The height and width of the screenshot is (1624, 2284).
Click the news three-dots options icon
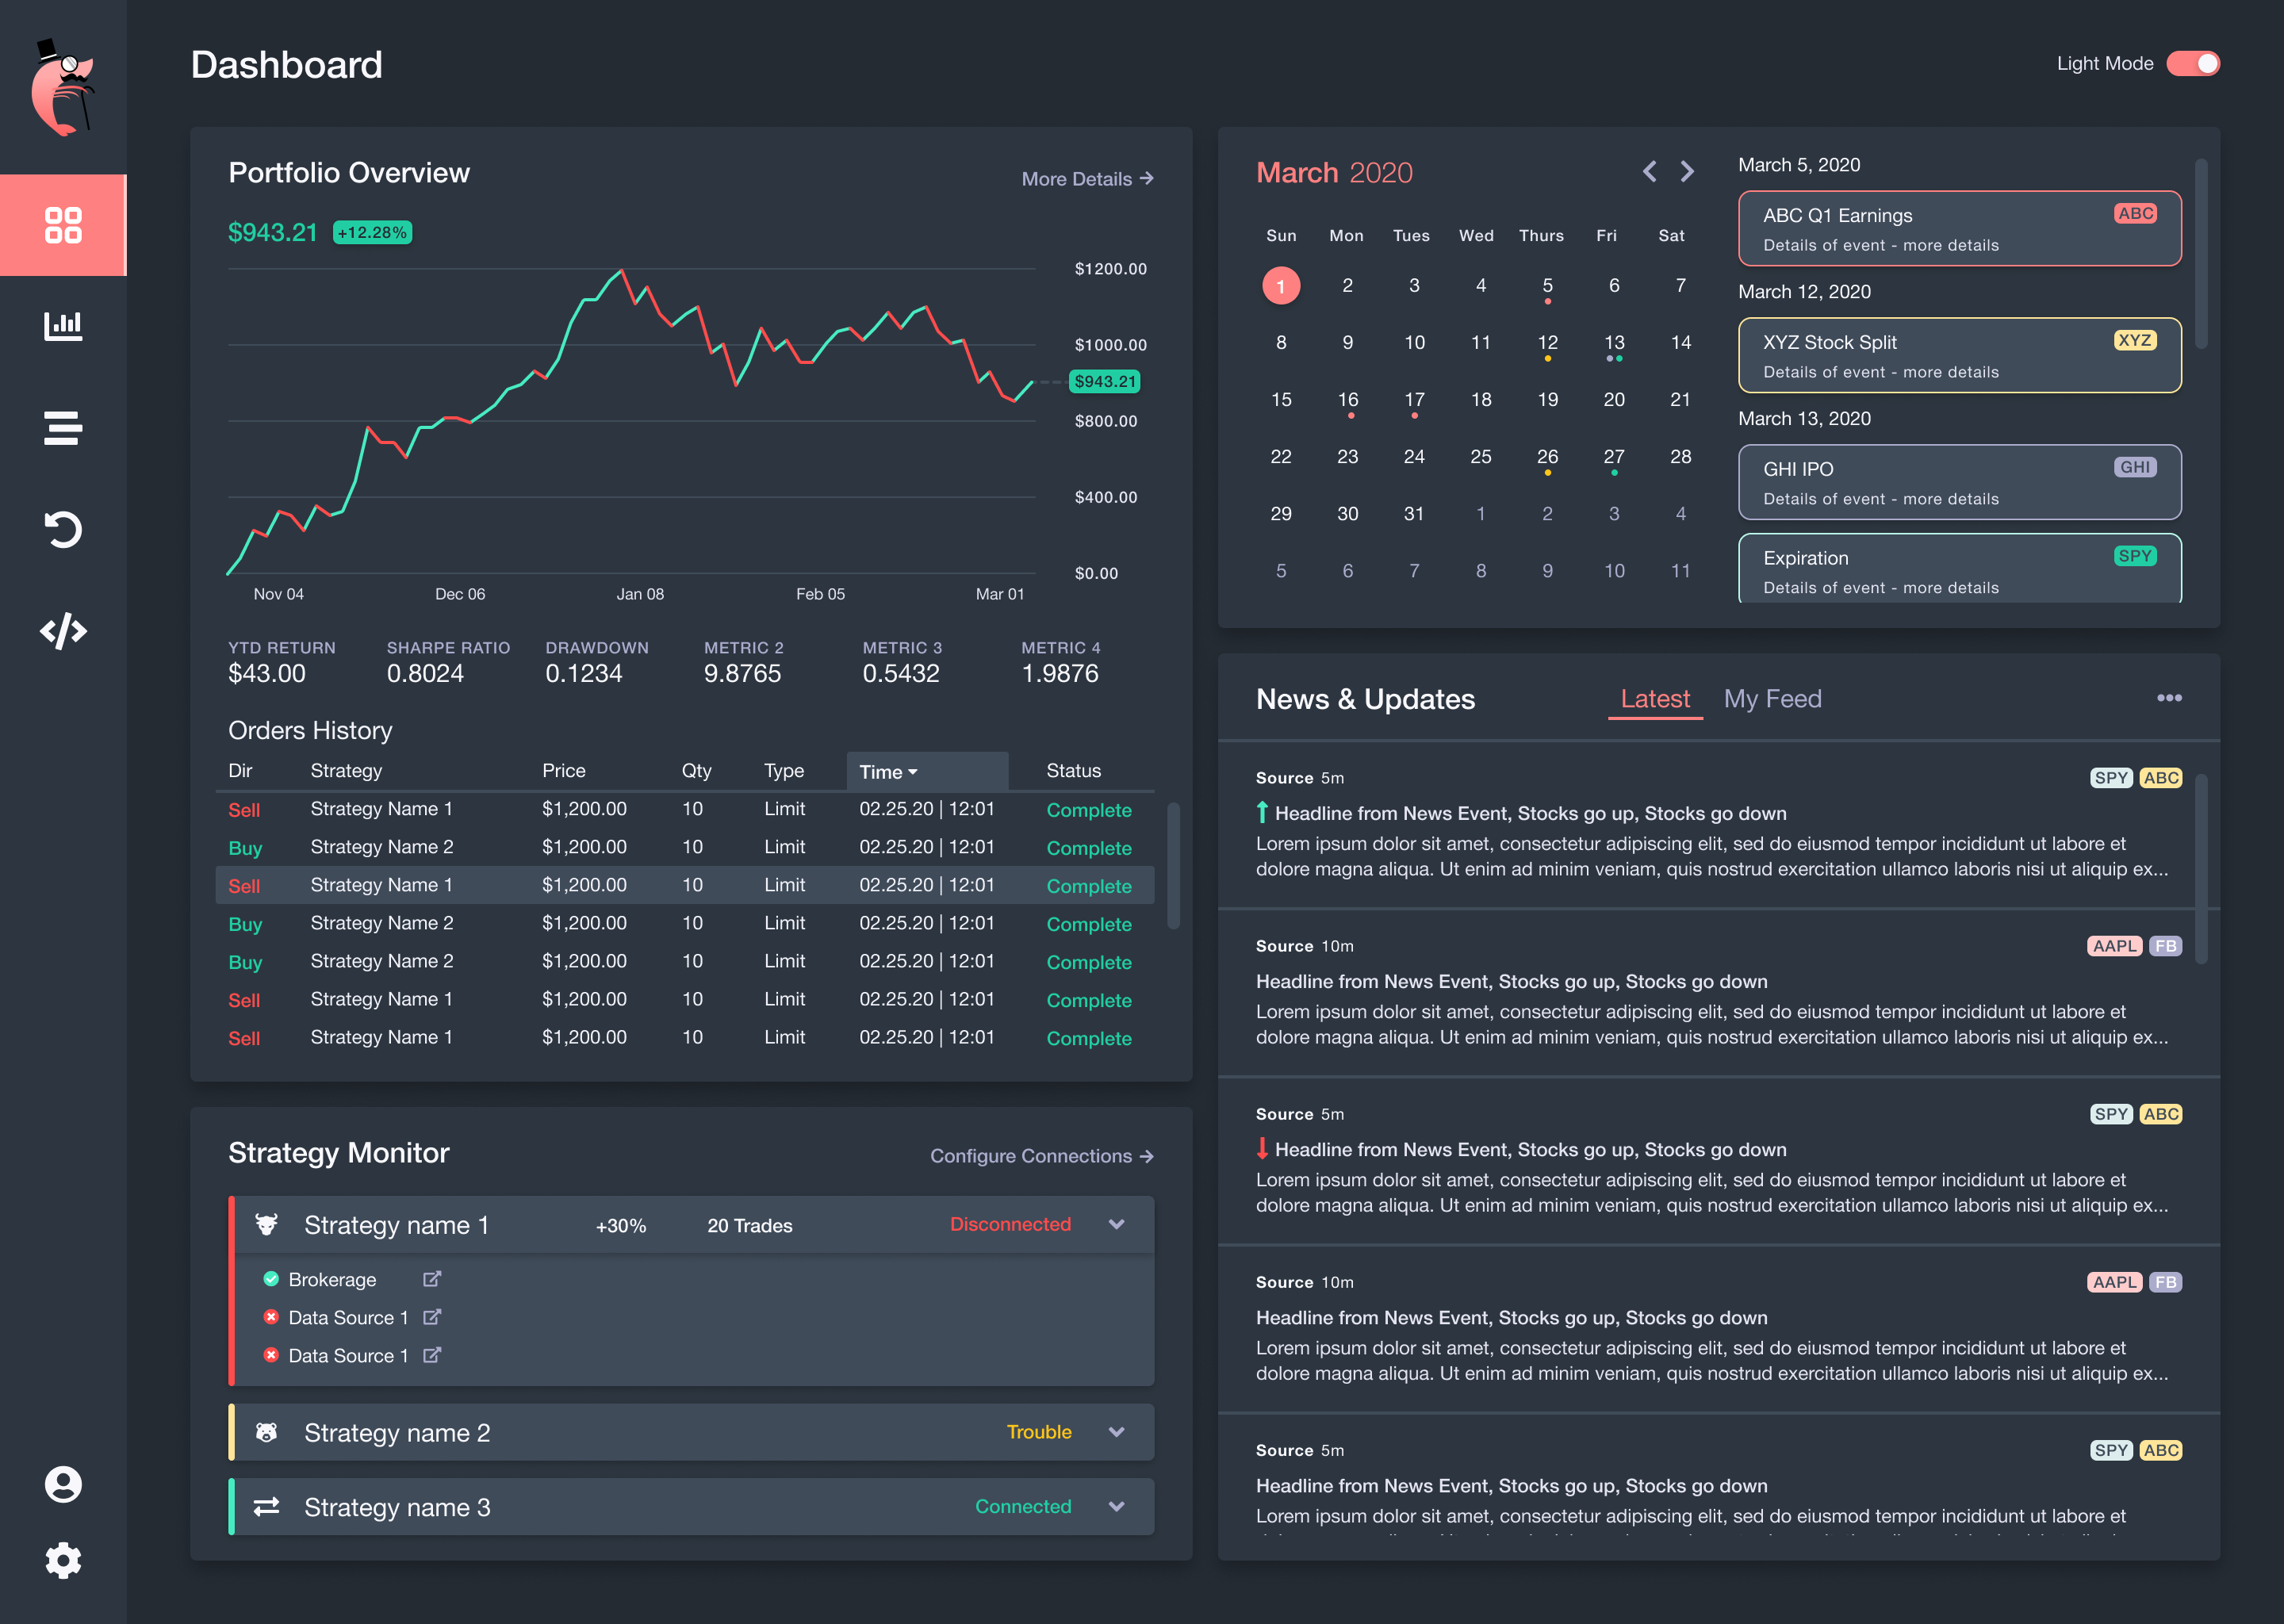(2169, 698)
